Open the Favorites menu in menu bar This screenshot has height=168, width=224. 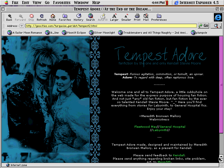click(62, 3)
